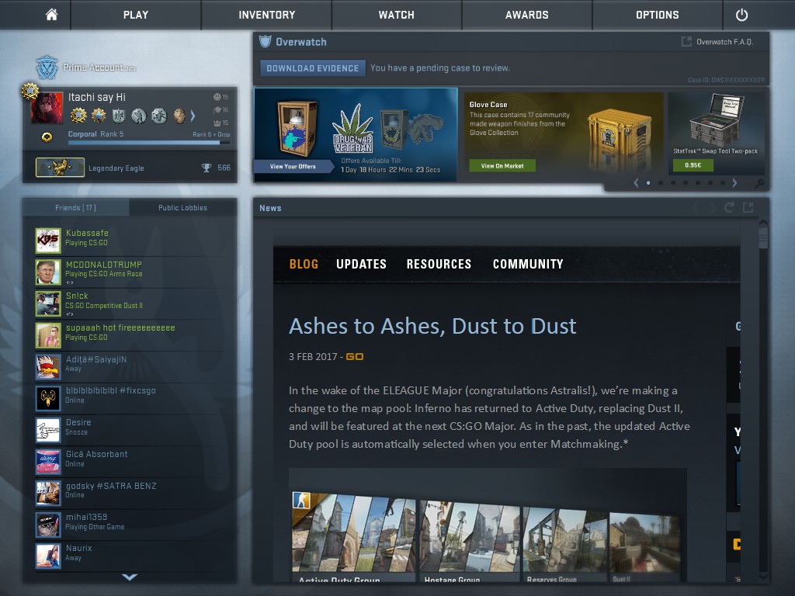Open the INVENTORY menu
Viewport: 795px width, 596px height.
[x=267, y=15]
